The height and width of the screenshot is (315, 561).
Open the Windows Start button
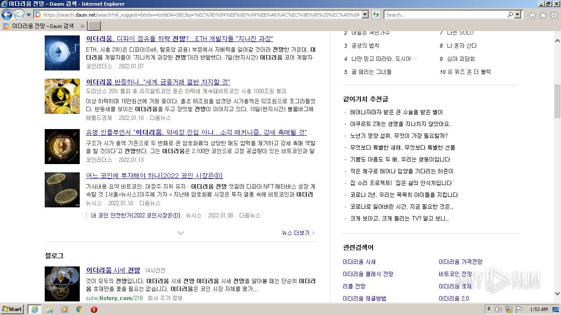coord(12,309)
